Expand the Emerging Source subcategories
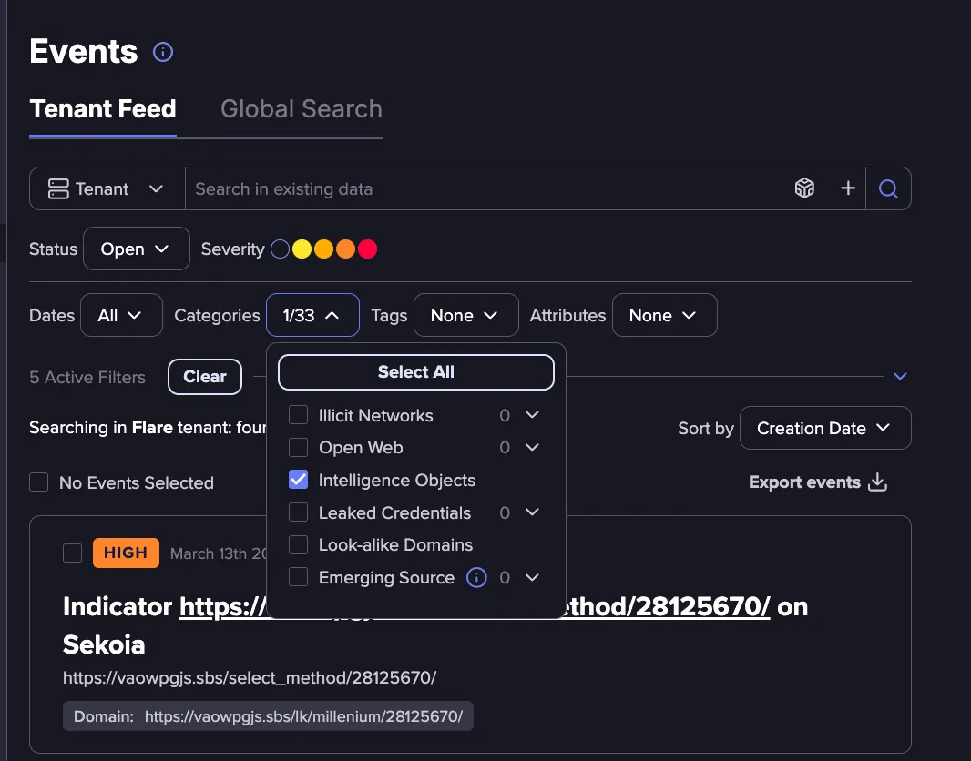 coord(532,577)
